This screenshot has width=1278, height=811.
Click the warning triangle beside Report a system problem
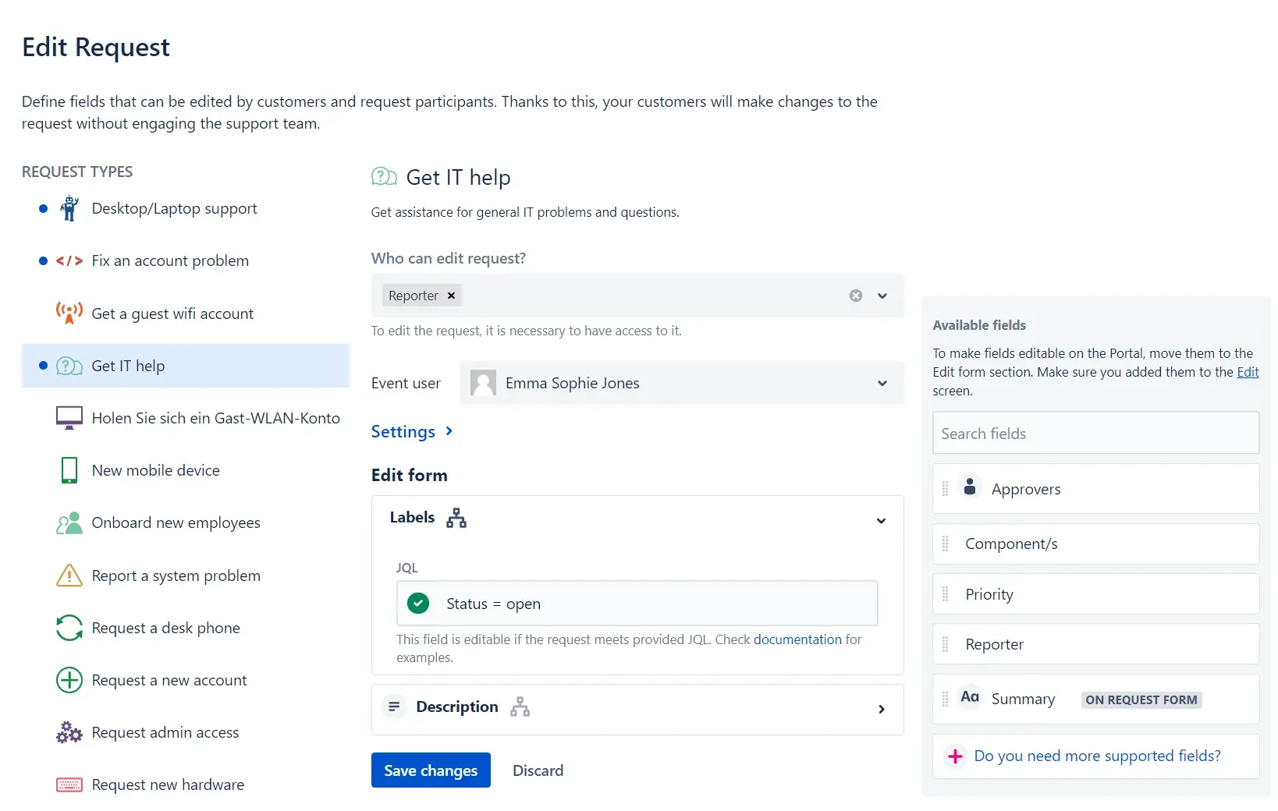(x=69, y=575)
